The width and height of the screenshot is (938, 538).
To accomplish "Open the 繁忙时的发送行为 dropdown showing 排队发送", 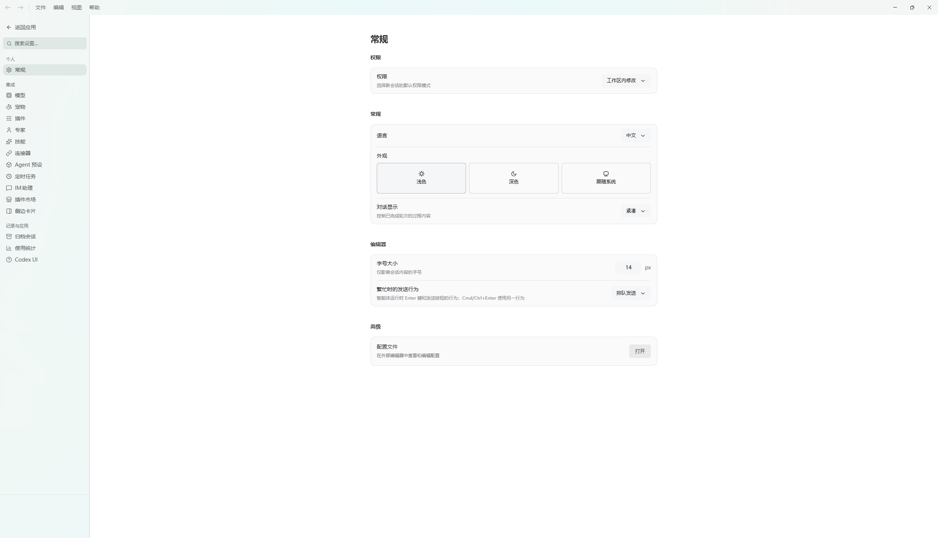I will (x=631, y=293).
